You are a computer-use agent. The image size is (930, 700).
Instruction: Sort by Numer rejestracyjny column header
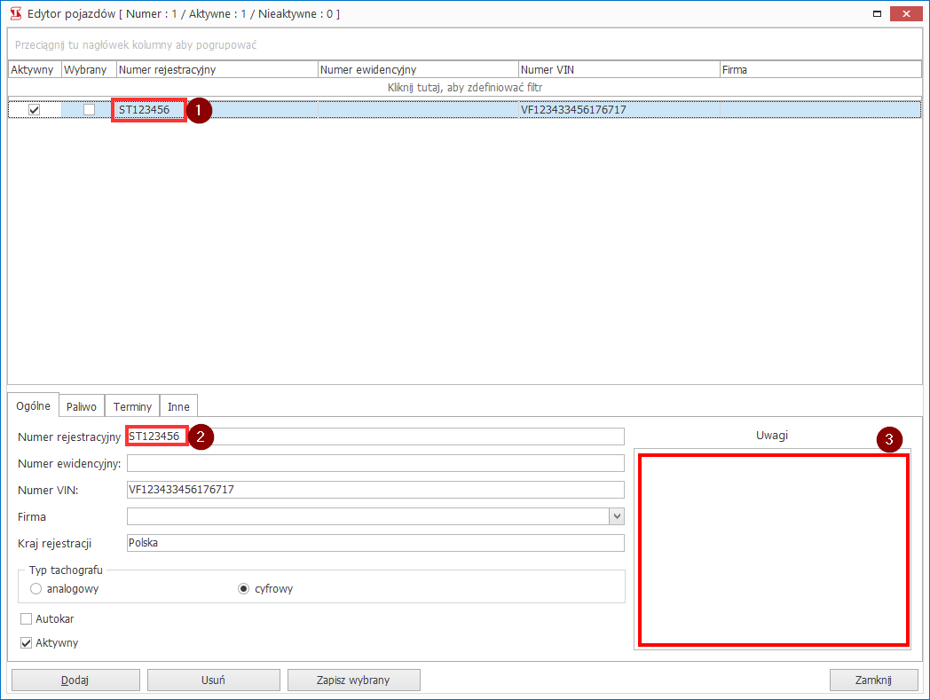217,69
